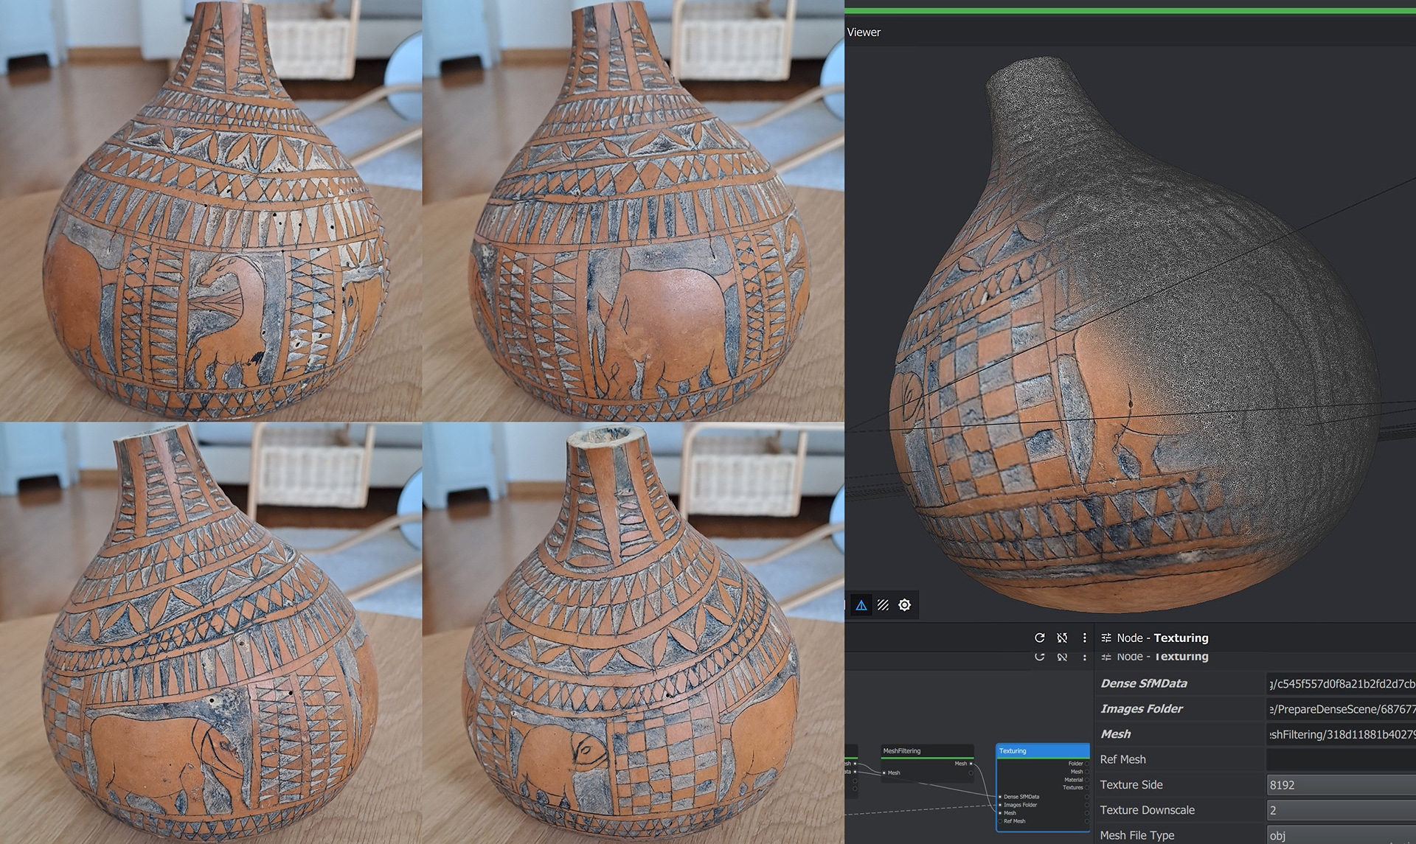This screenshot has height=844, width=1416.
Task: Toggle the blue triangle mesh display icon
Action: pos(861,605)
